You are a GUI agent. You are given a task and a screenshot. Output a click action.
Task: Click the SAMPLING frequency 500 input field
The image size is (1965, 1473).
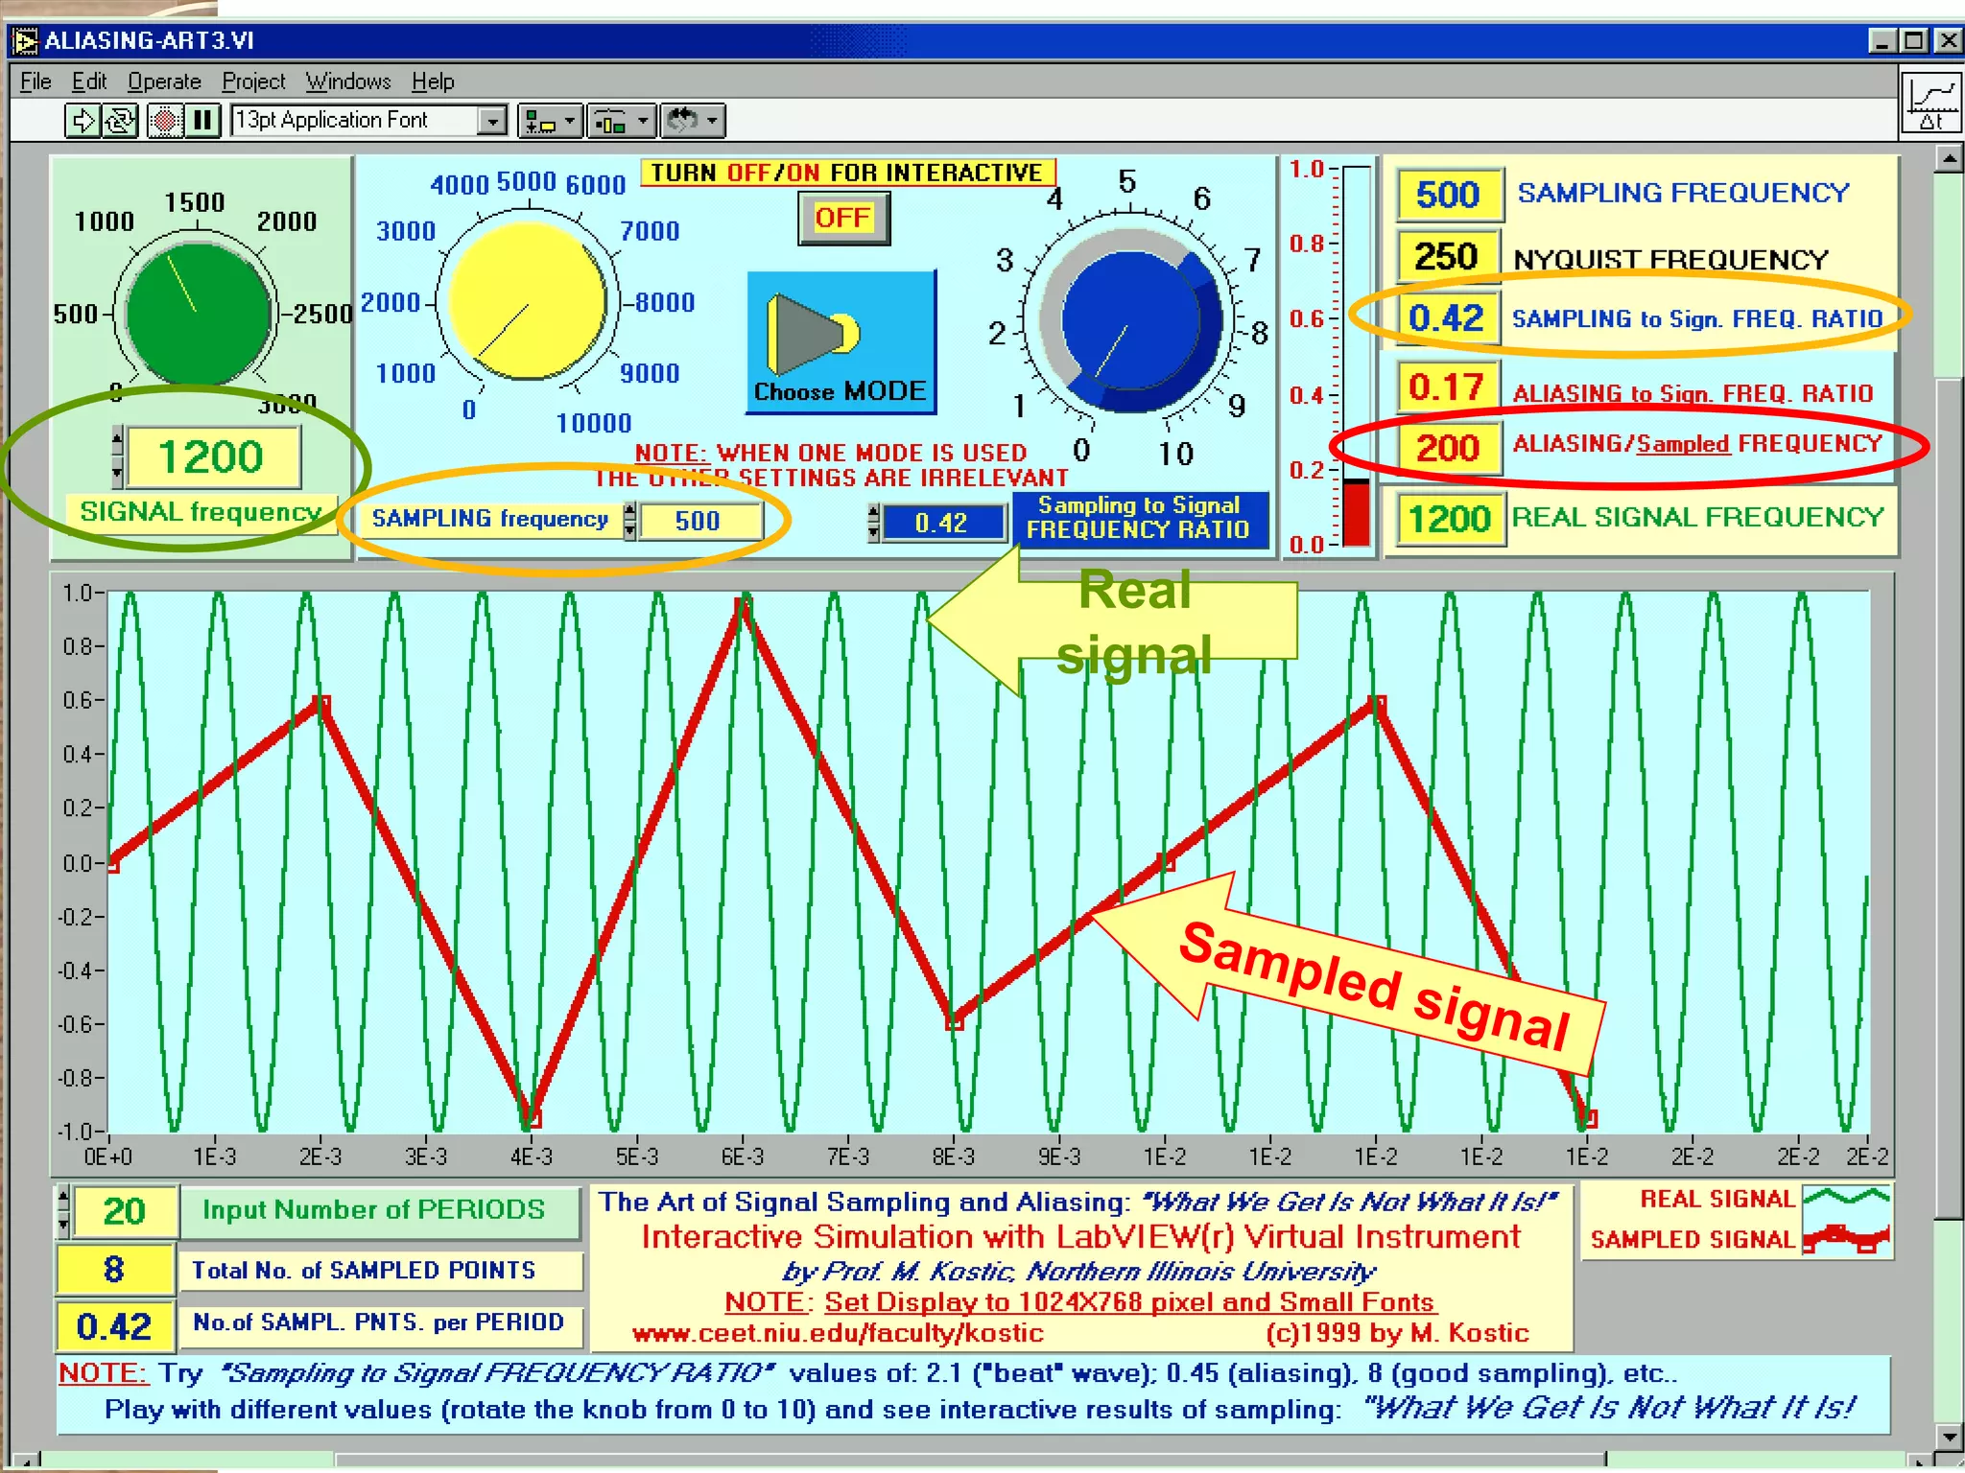point(699,521)
